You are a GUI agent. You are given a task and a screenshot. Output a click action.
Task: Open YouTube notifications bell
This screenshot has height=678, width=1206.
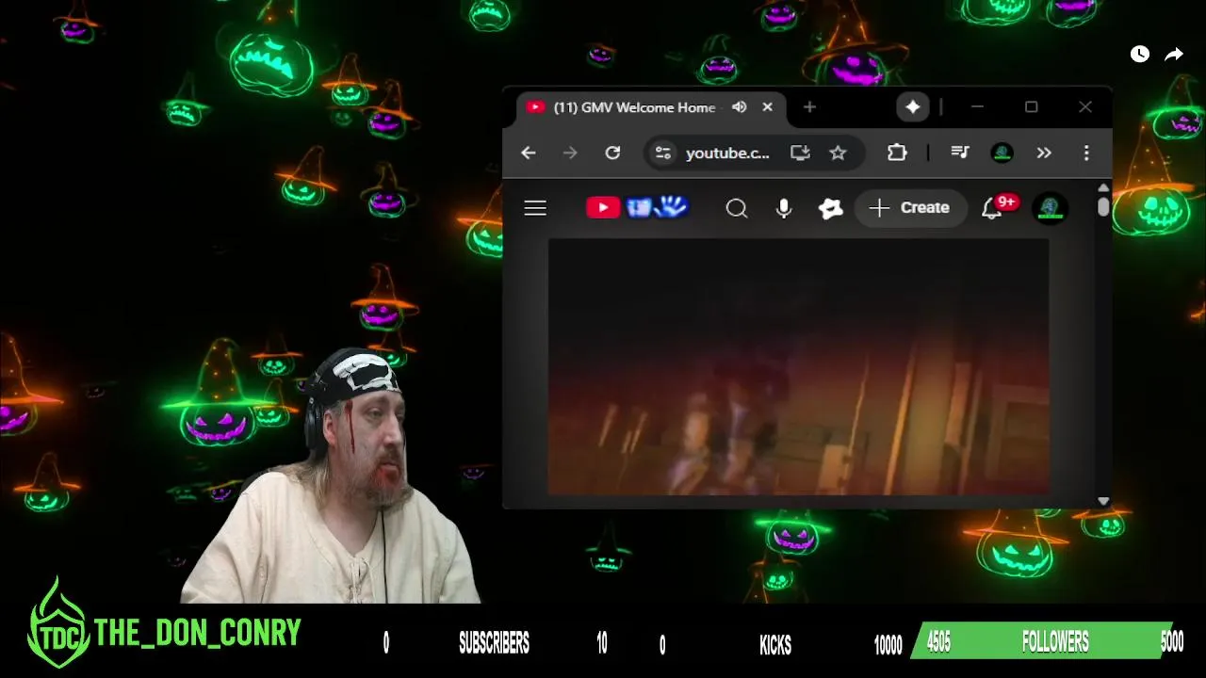coord(992,209)
